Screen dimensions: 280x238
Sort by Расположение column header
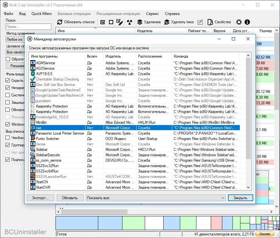(154, 56)
